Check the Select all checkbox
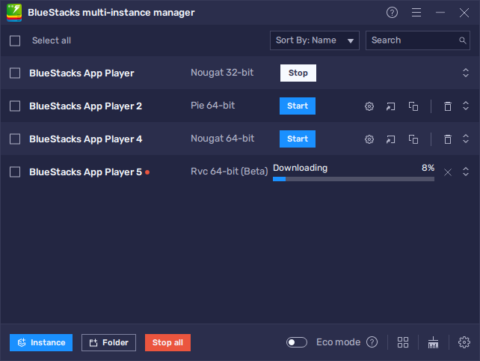Viewport: 480px width, 361px height. 15,40
